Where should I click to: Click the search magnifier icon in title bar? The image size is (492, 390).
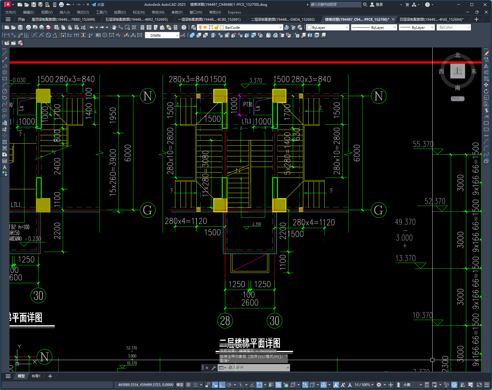click(365, 5)
